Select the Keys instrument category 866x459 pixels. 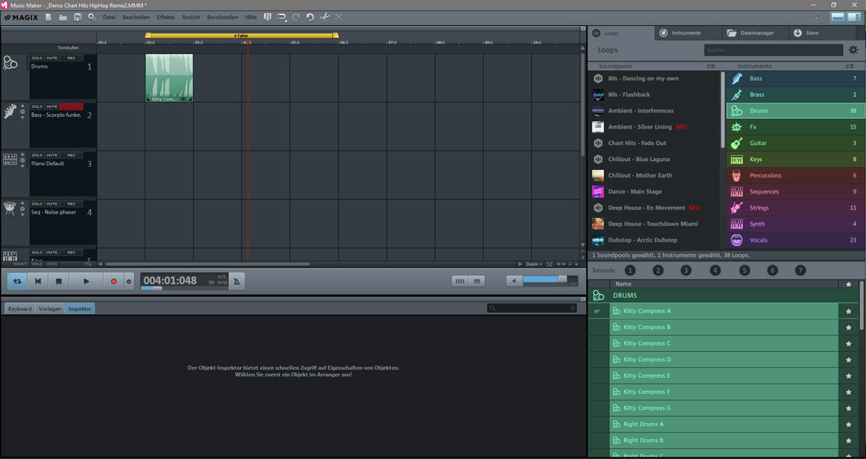(795, 160)
